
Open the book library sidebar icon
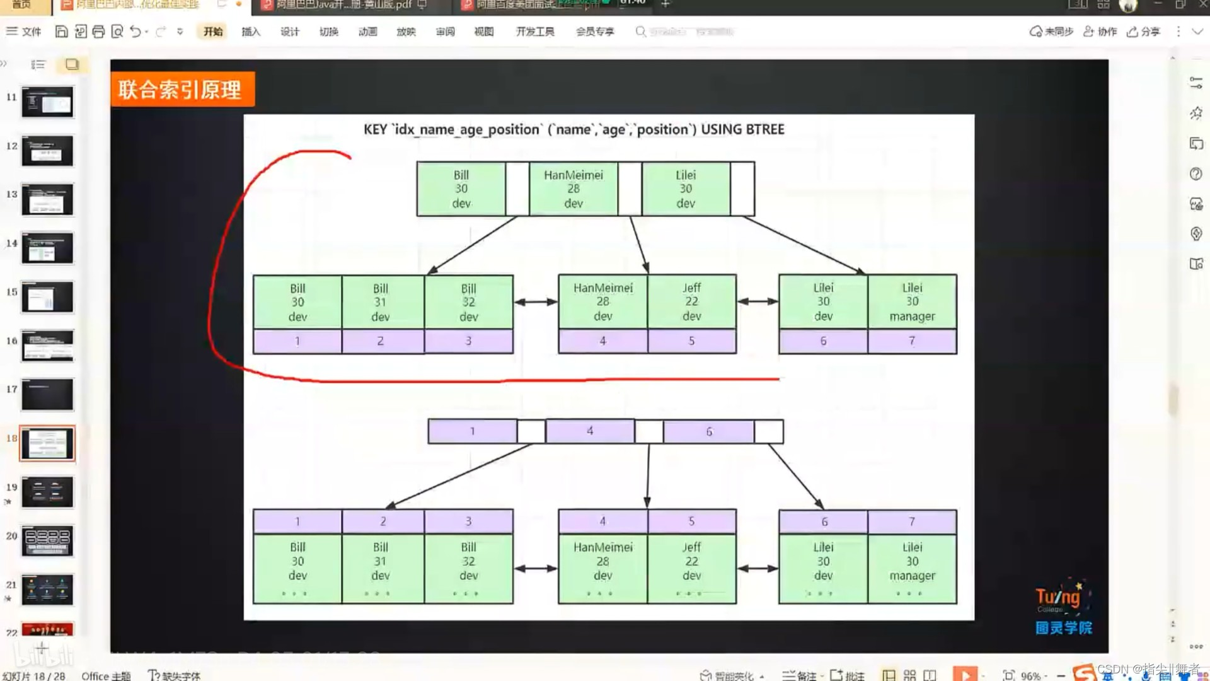coord(1196,264)
